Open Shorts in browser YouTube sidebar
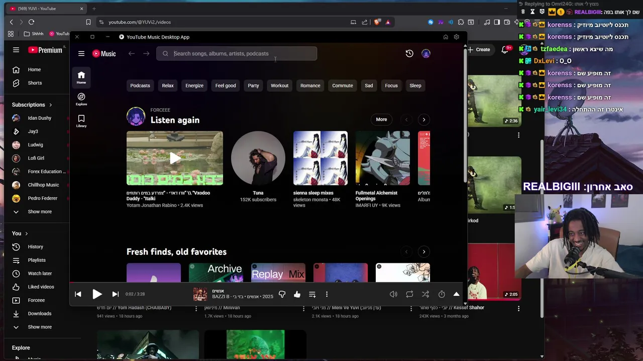Viewport: 643px width, 361px height. click(35, 83)
